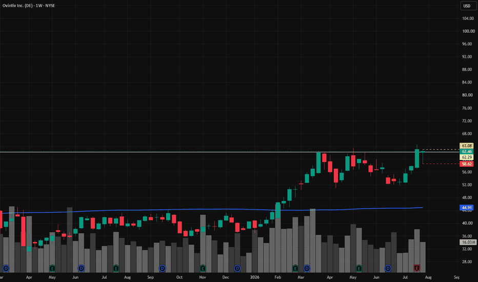This screenshot has height=282, width=478.
Task: Click the yellow dashed 63.08 price line
Action: pos(441,149)
